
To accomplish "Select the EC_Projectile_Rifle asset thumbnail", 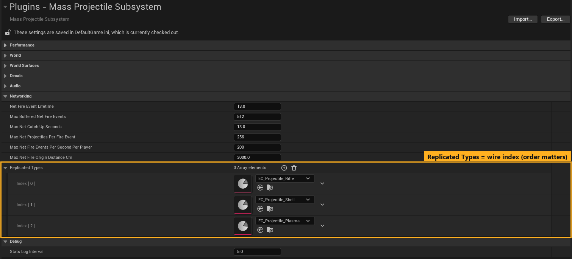I will tap(243, 184).
